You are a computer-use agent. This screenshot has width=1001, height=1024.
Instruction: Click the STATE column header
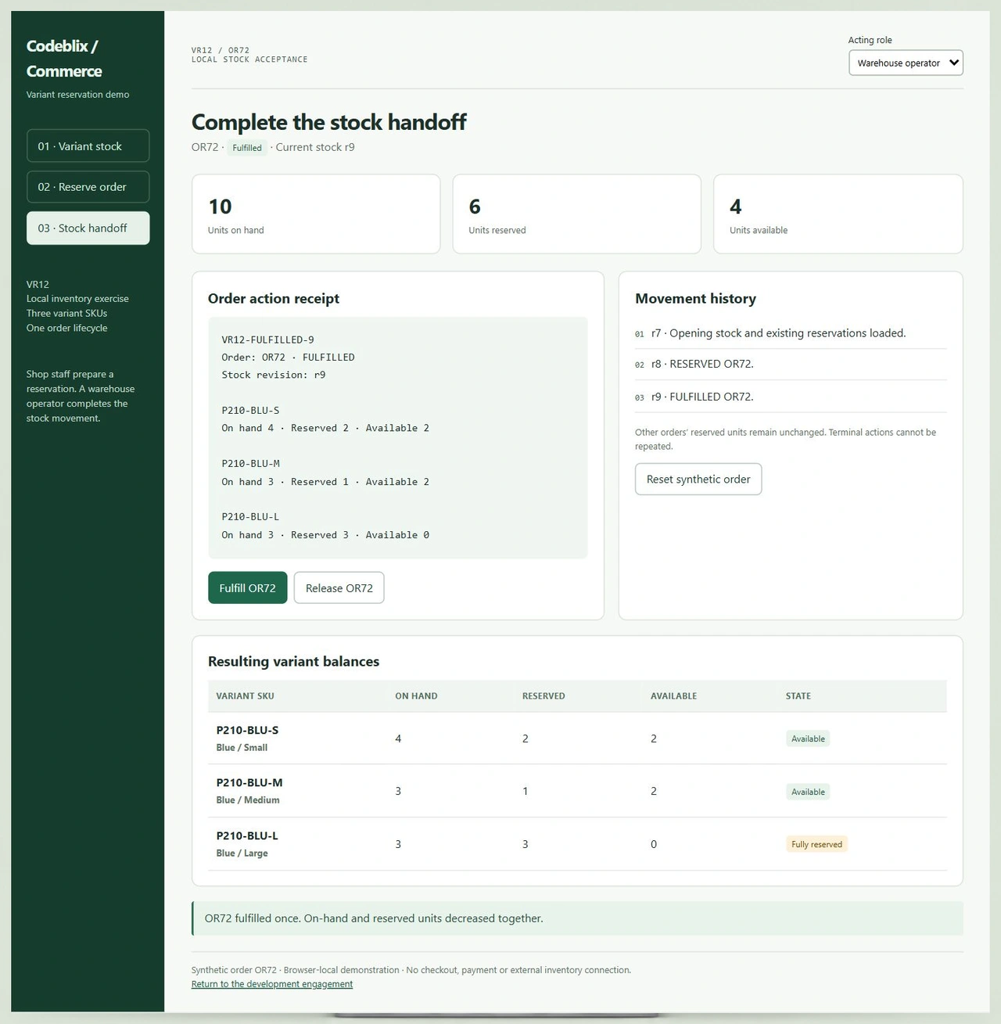pyautogui.click(x=798, y=696)
